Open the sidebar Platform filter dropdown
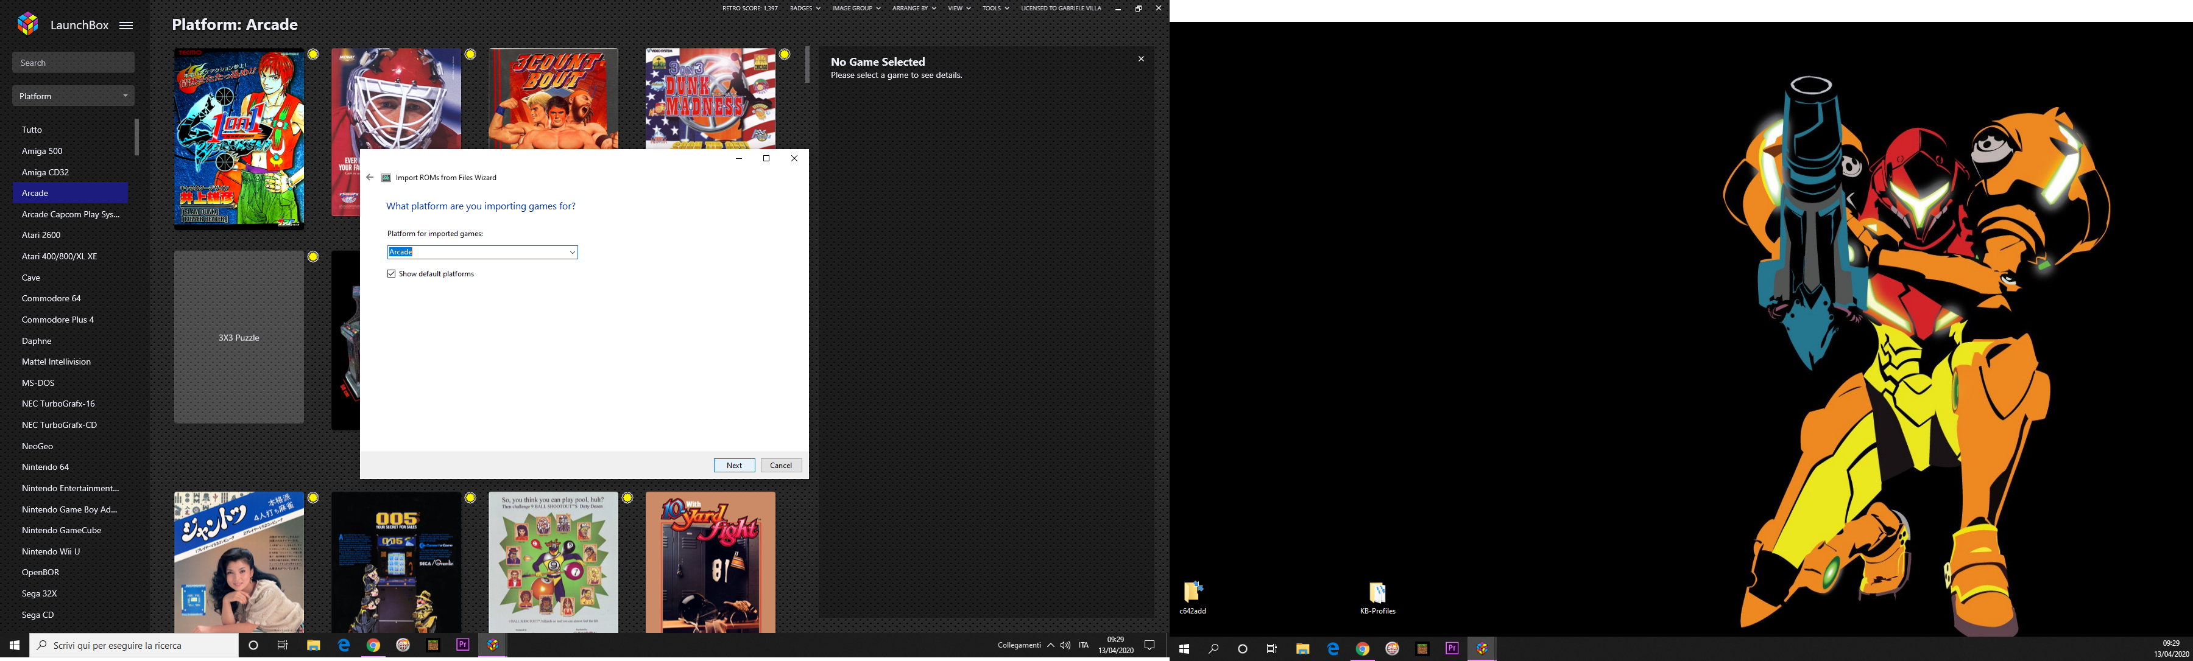 tap(73, 96)
